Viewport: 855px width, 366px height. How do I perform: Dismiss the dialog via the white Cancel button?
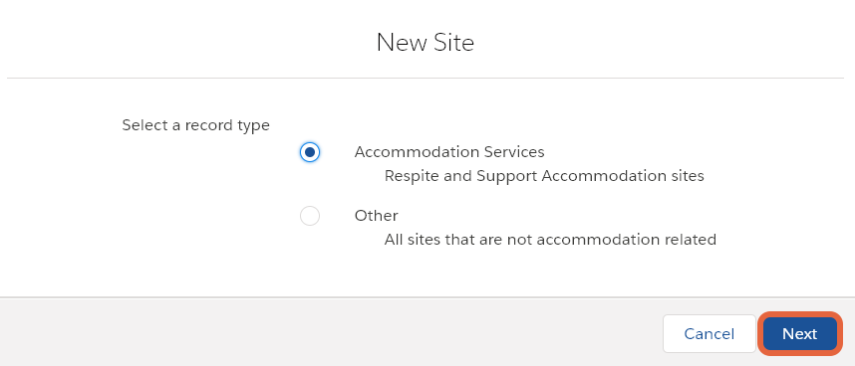coord(710,333)
